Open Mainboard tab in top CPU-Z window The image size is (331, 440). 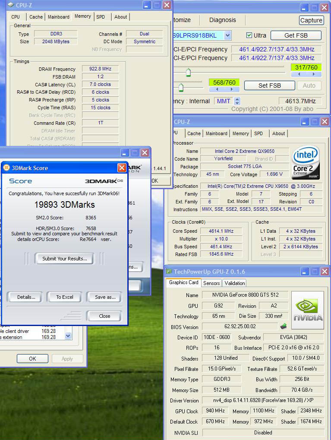tap(59, 17)
